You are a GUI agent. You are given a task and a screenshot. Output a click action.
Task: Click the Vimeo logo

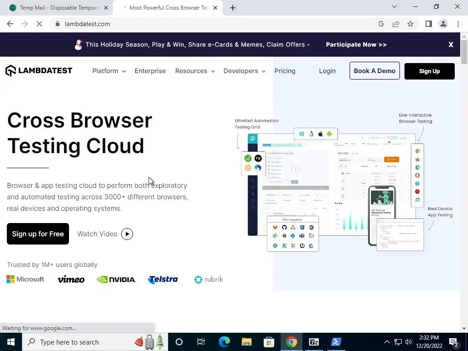pos(71,279)
